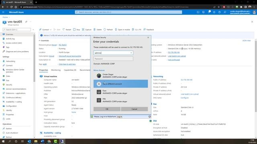Viewport: 257px width, 144px height.
Task: Click Restart in the VM toolbar
Action: tap(67, 30)
